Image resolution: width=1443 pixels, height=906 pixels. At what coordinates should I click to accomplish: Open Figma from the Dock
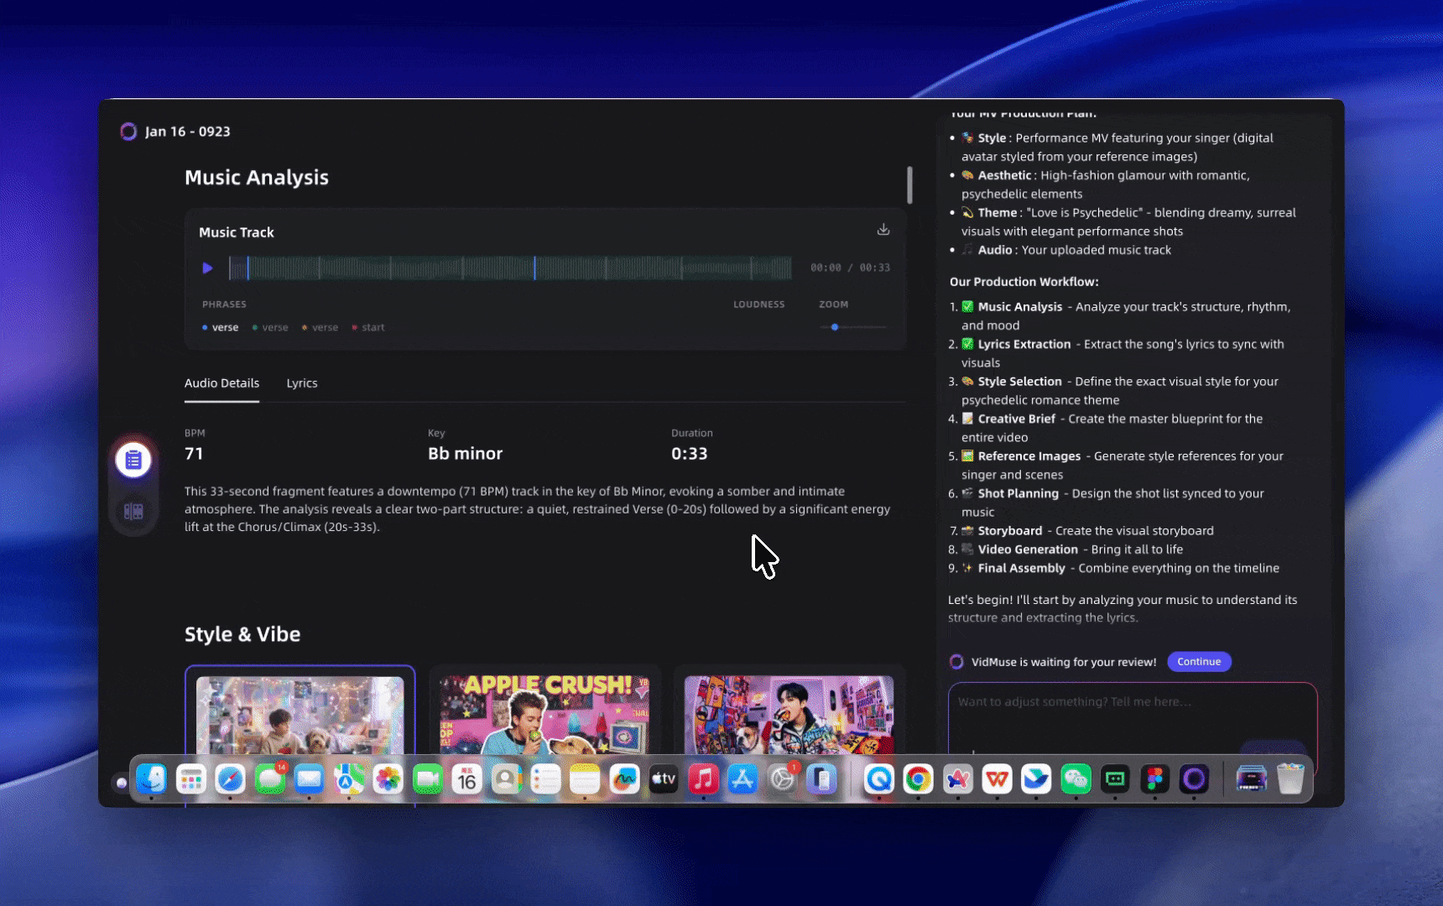(x=1154, y=778)
